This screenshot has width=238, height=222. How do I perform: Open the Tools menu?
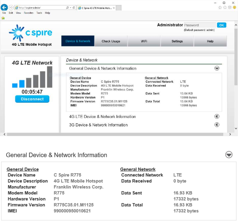coord(39,13)
